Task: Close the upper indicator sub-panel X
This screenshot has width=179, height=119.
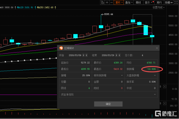Action: [164, 86]
